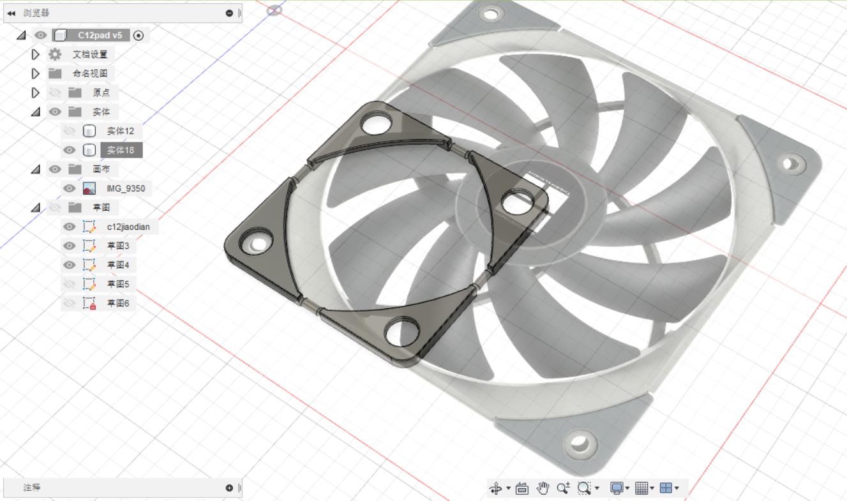Collapse the 浏览器 browser panel arrows

click(11, 13)
